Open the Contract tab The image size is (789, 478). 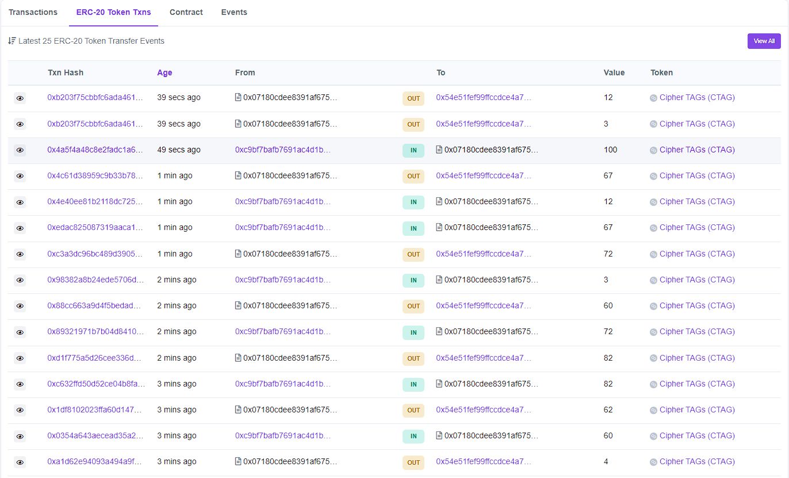click(x=186, y=12)
